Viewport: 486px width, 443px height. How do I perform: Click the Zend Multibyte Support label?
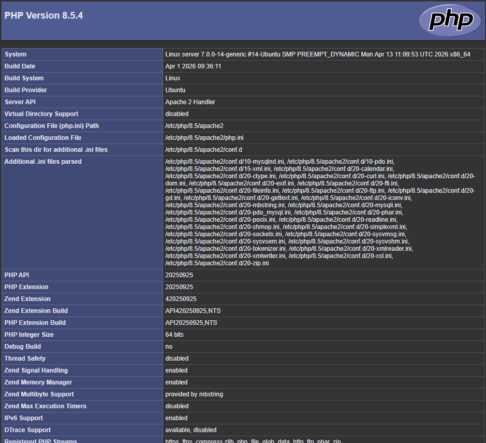[39, 394]
